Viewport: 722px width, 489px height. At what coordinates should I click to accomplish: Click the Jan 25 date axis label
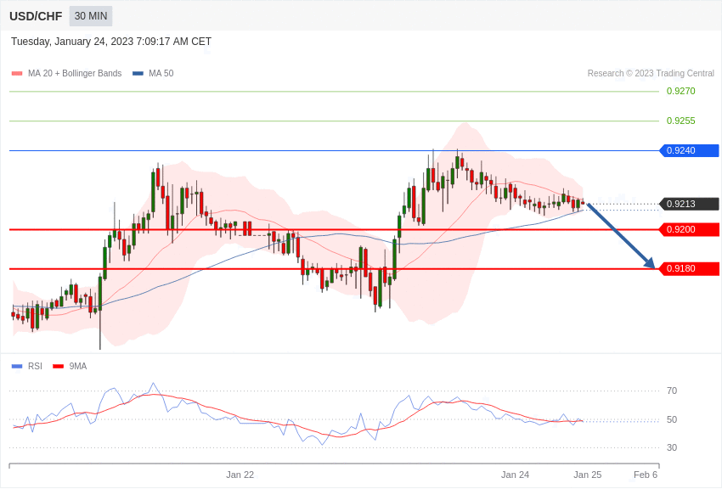pos(587,475)
